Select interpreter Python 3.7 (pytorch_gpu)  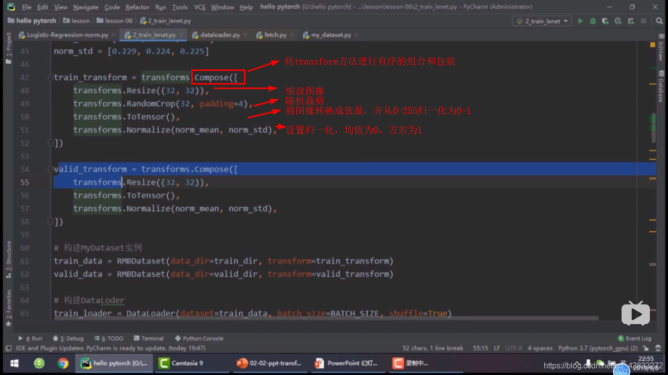pyautogui.click(x=598, y=348)
